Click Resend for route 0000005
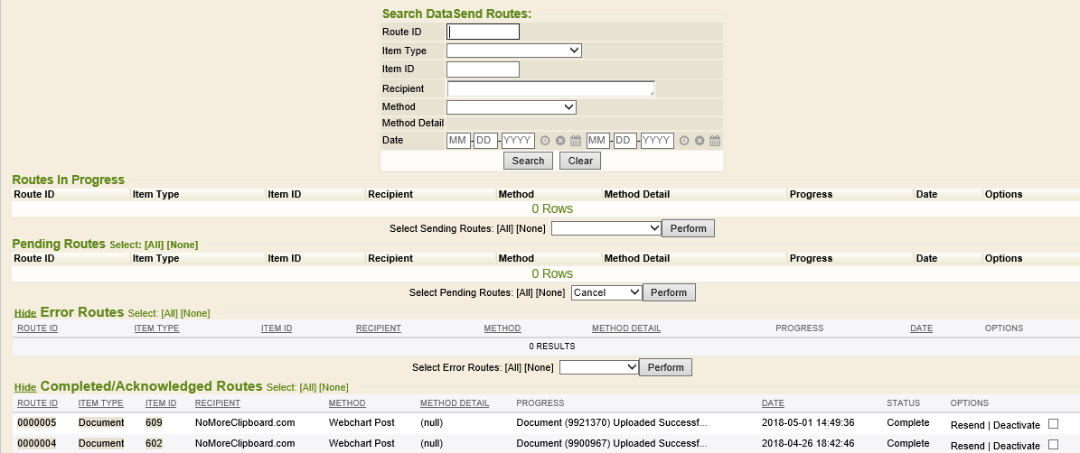The width and height of the screenshot is (1080, 453). pos(967,425)
